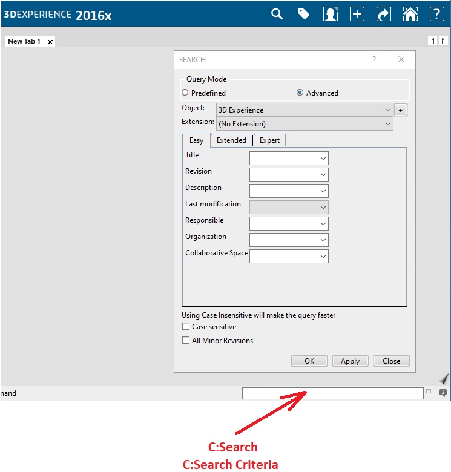Click the Close button

coord(392,361)
